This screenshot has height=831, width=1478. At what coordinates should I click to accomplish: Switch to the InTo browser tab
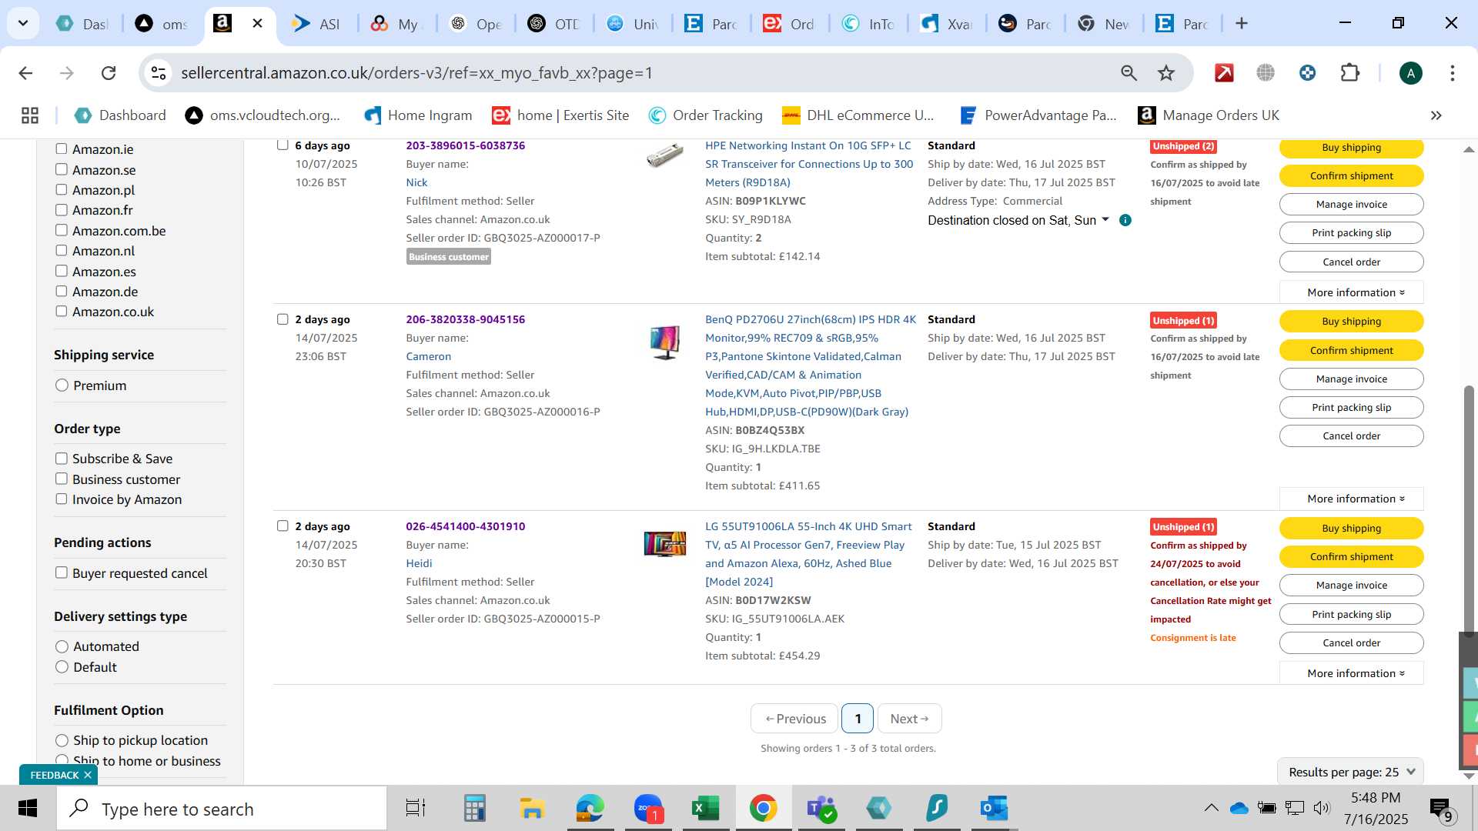click(868, 24)
